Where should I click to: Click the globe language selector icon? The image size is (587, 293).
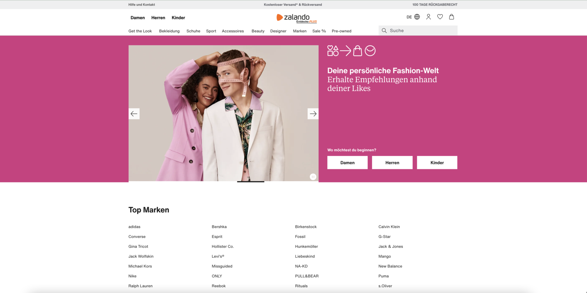point(417,17)
